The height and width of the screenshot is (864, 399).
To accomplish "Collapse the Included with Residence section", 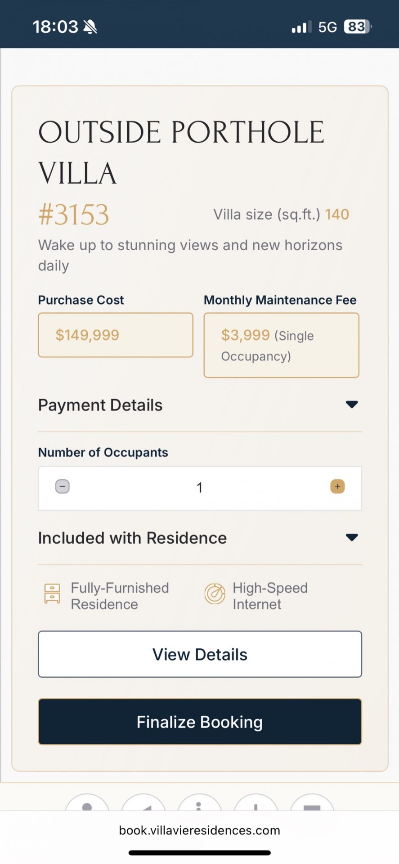I will click(351, 537).
